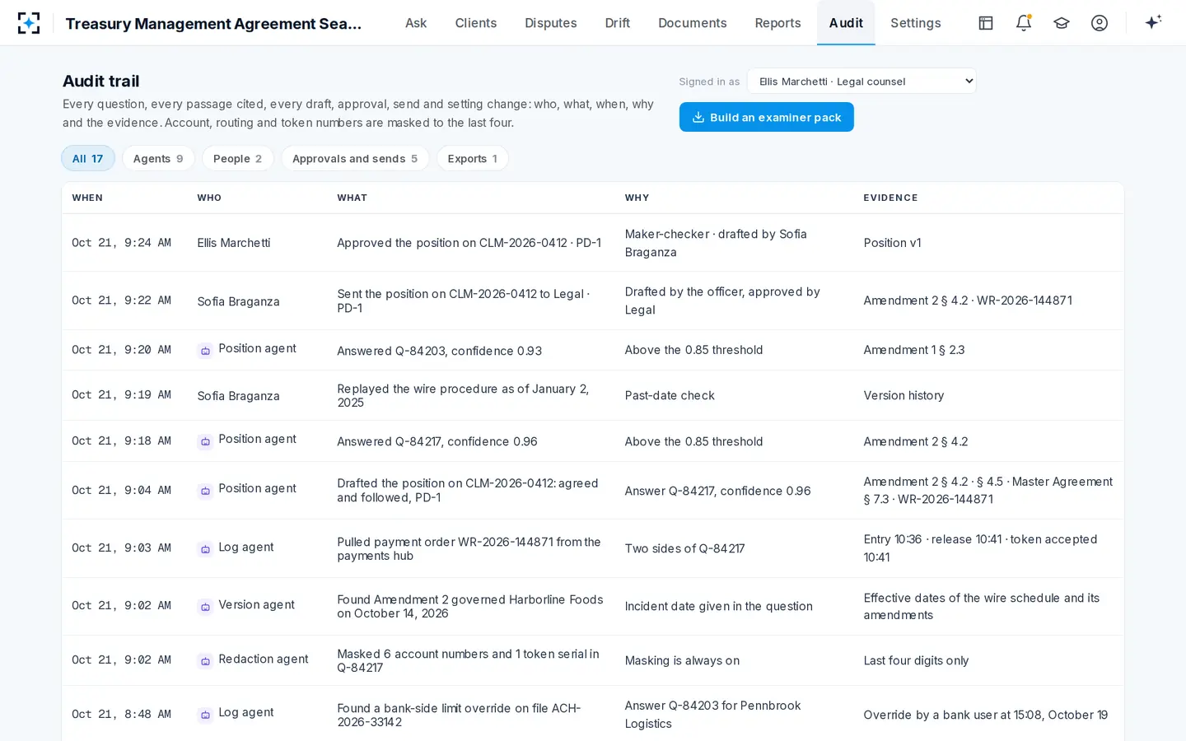Open the Signed in as dropdown
This screenshot has height=741, width=1186.
(861, 81)
